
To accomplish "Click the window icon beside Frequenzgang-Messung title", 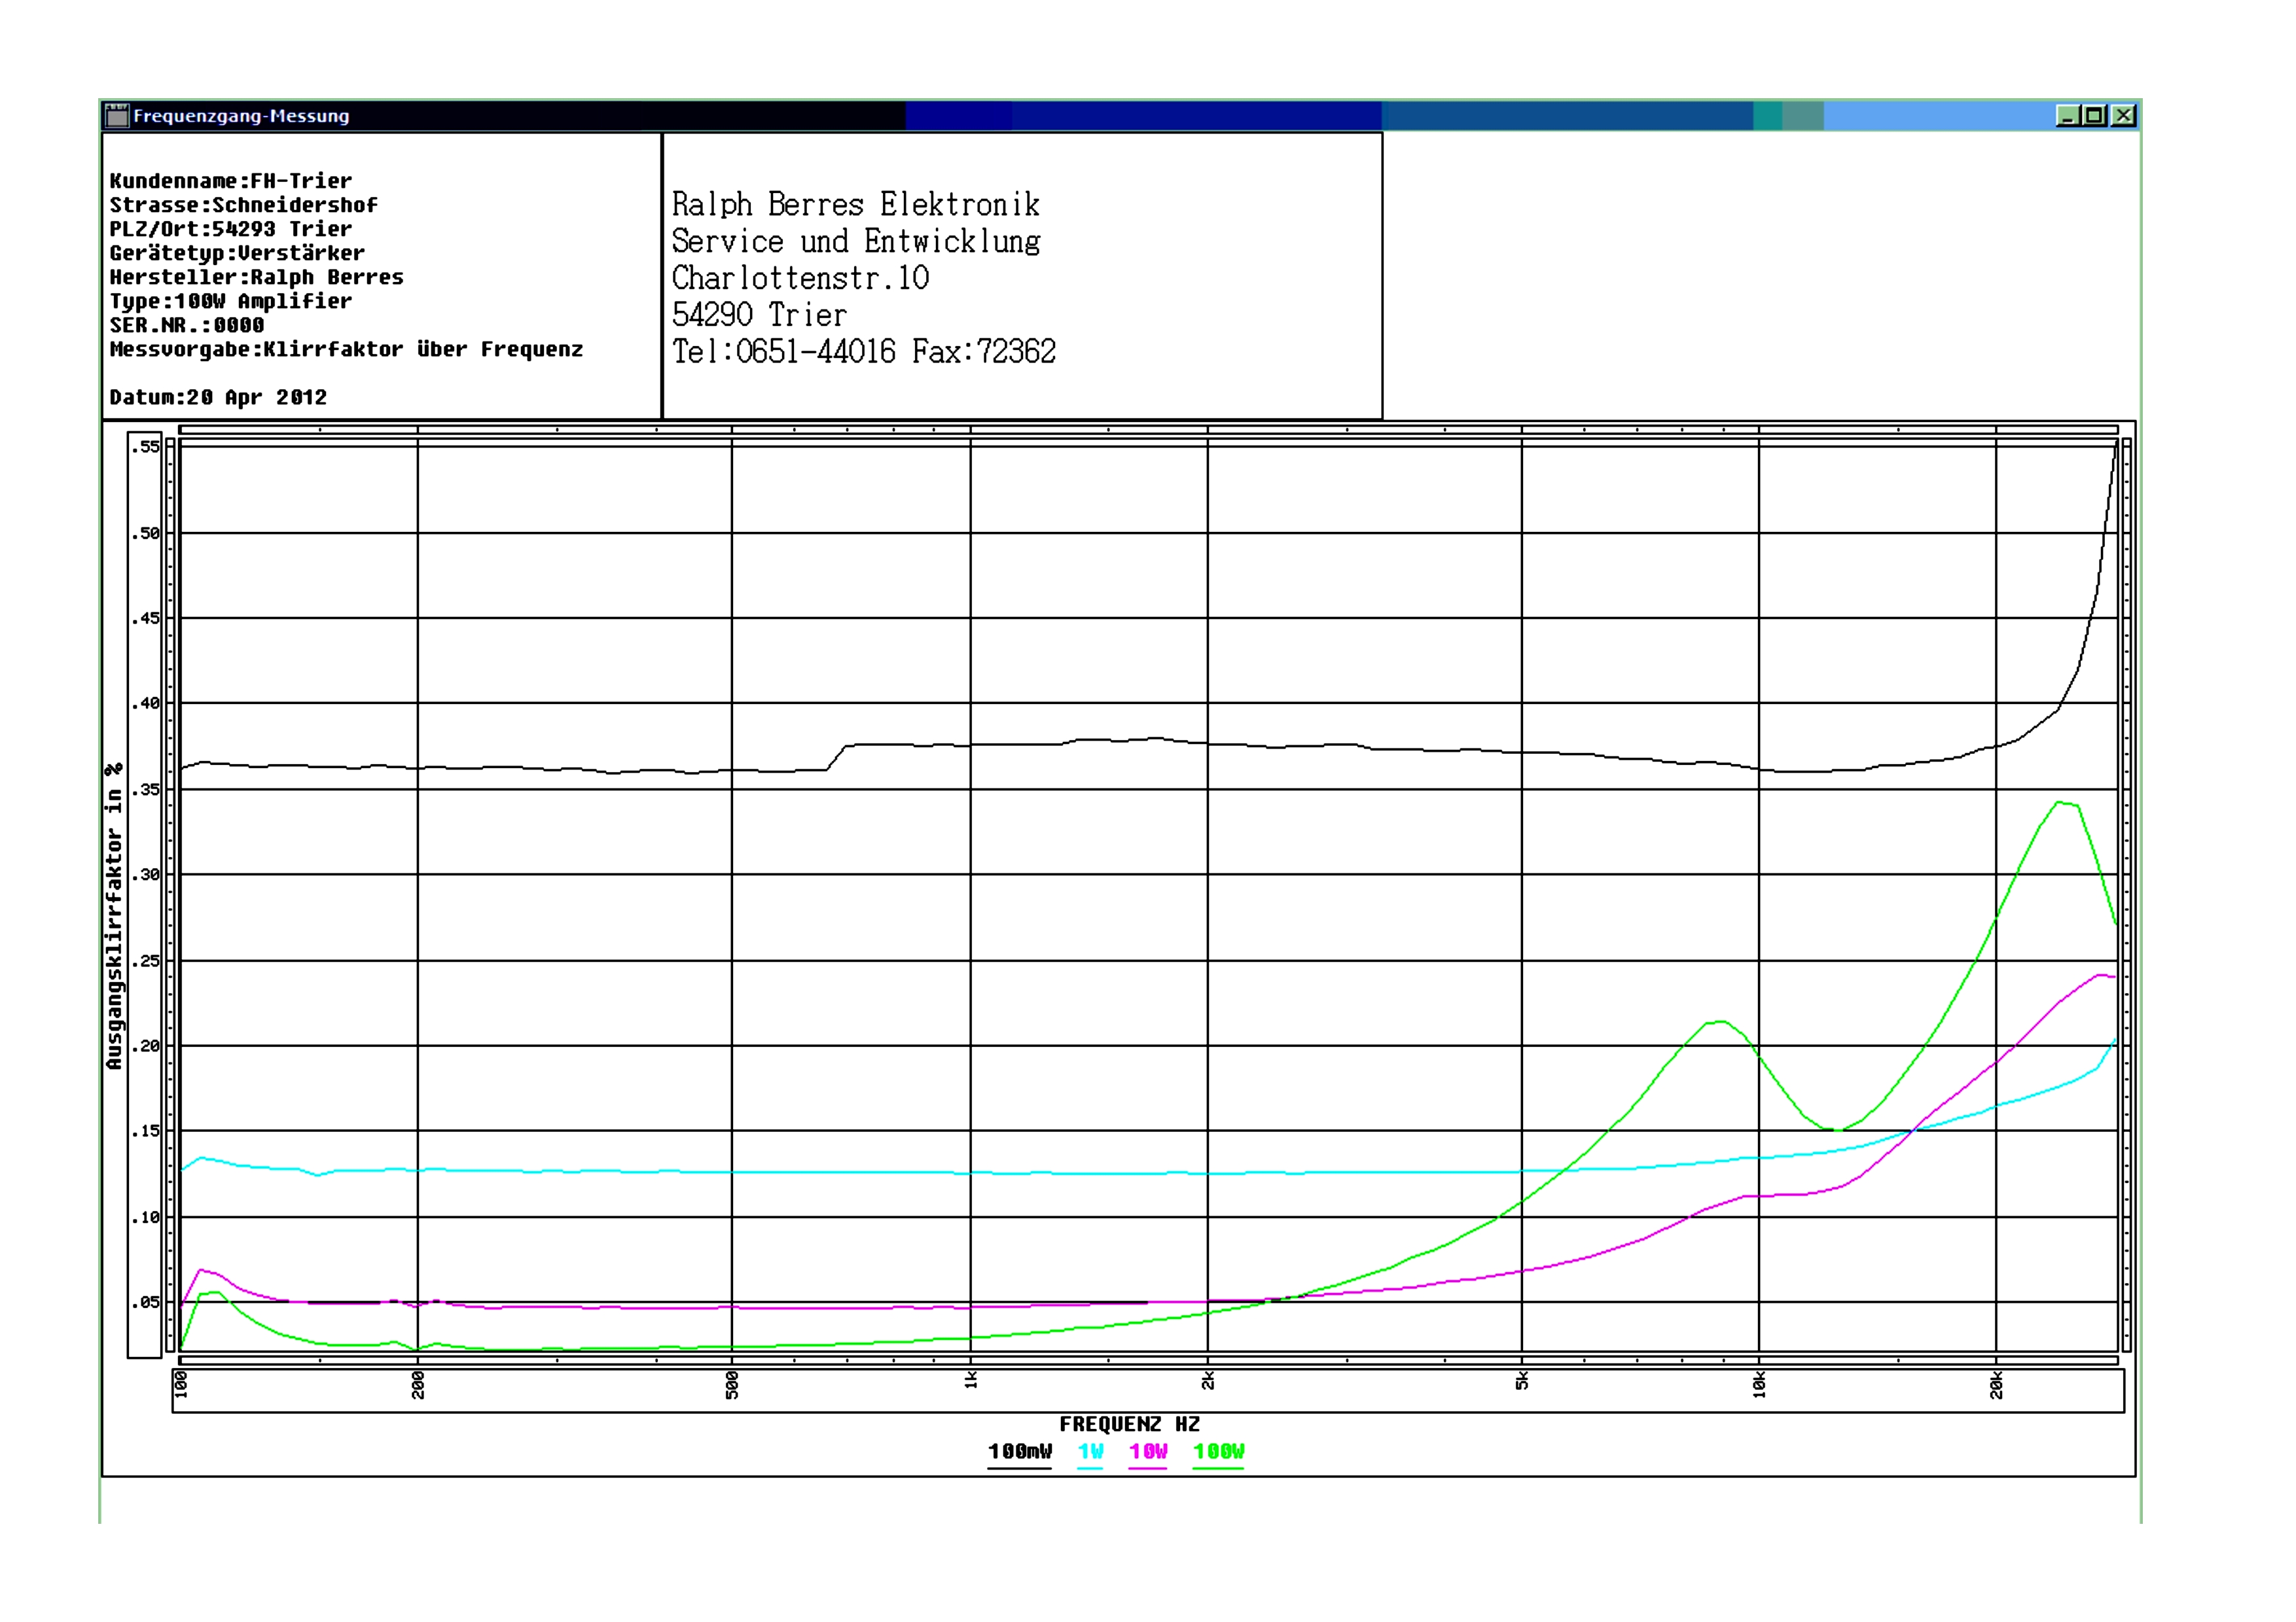I will 117,116.
